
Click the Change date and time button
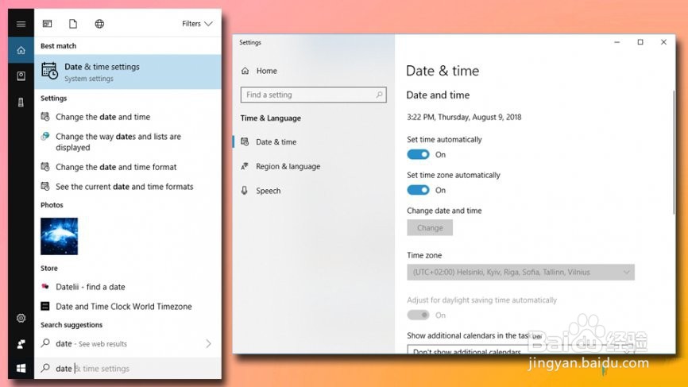click(x=430, y=228)
